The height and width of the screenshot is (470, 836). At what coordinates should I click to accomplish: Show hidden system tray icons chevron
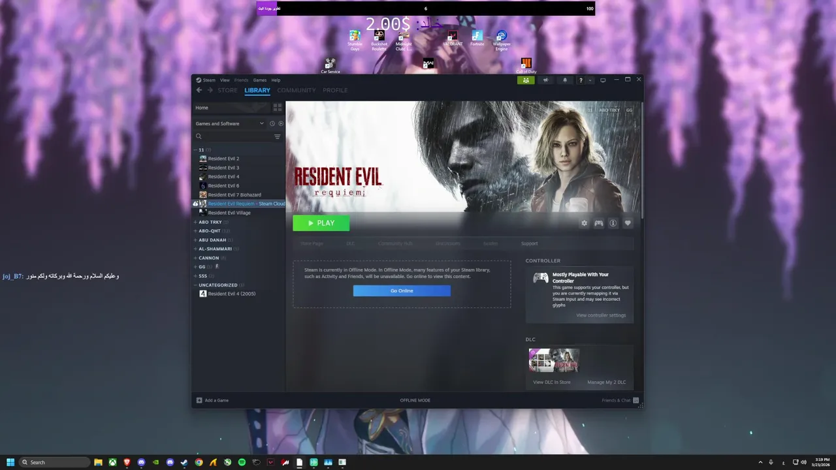[760, 462]
